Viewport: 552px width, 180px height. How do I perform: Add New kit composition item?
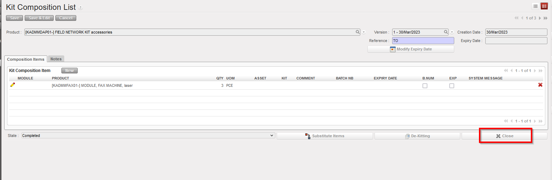[x=70, y=71]
